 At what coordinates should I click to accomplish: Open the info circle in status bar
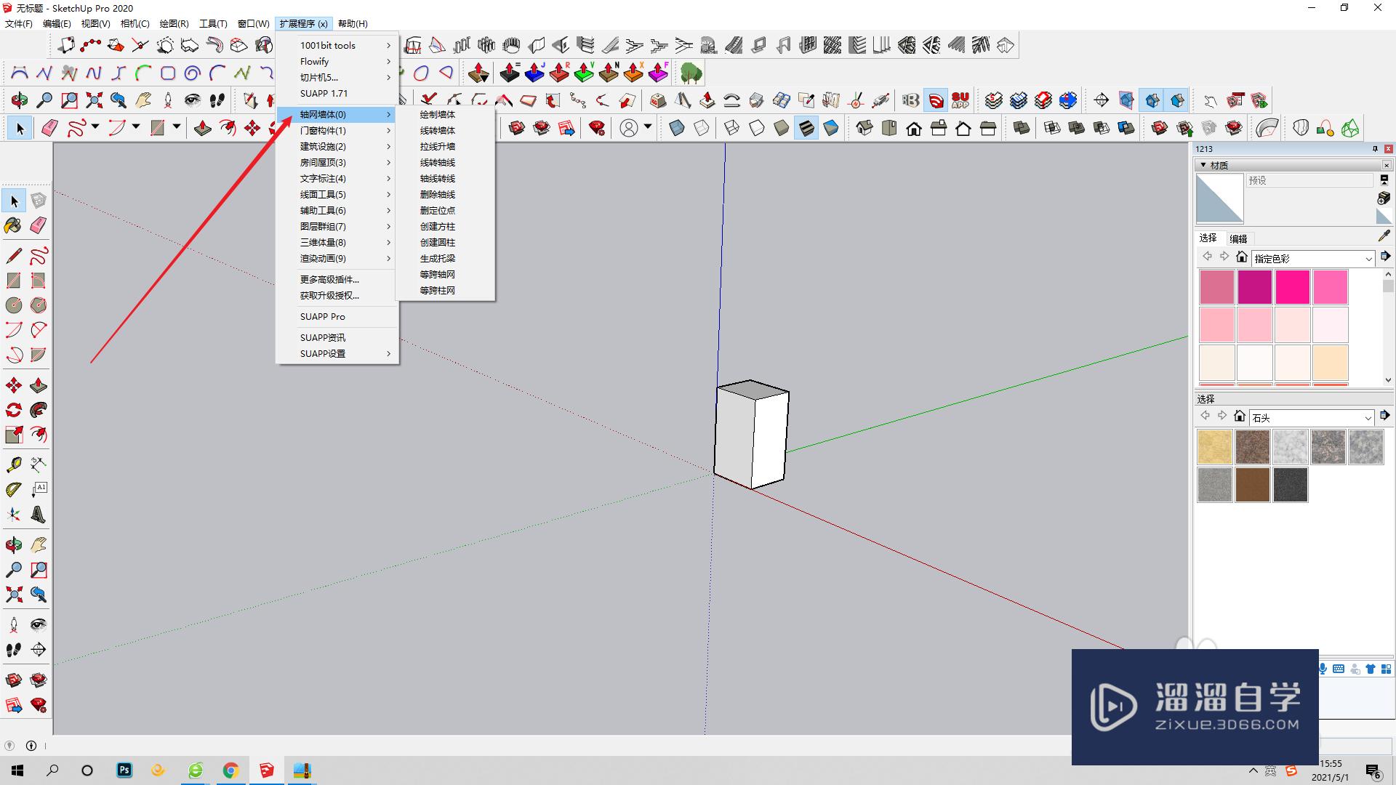click(x=31, y=746)
